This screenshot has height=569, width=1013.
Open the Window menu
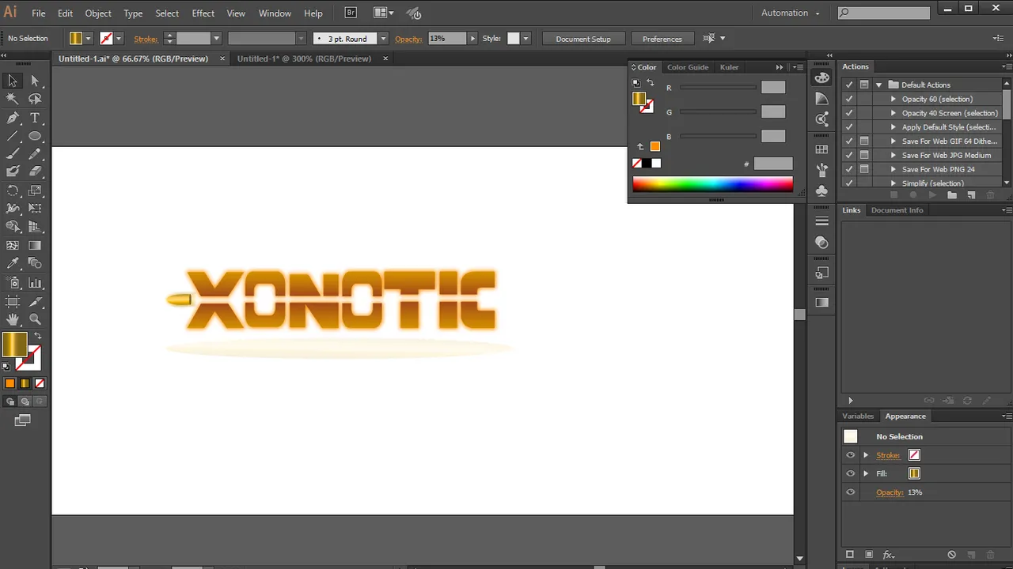275,13
